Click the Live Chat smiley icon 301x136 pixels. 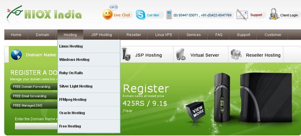coord(108,14)
